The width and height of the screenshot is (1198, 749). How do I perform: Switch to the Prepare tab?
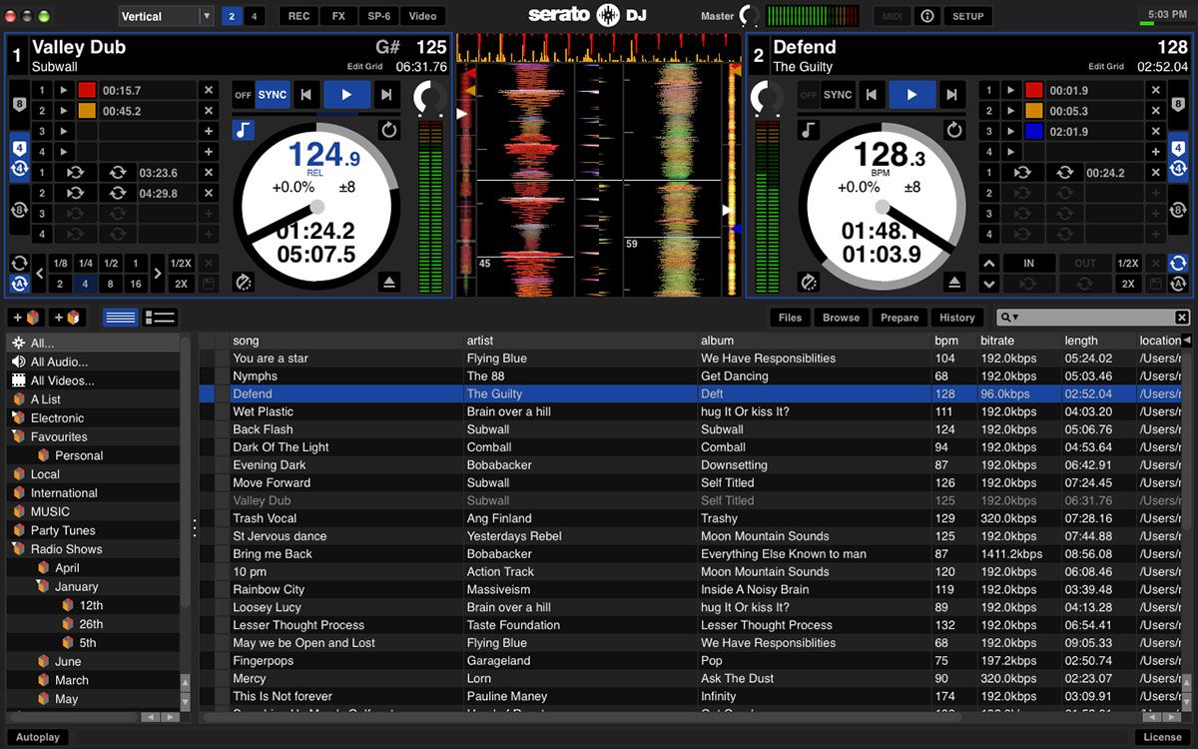898,317
